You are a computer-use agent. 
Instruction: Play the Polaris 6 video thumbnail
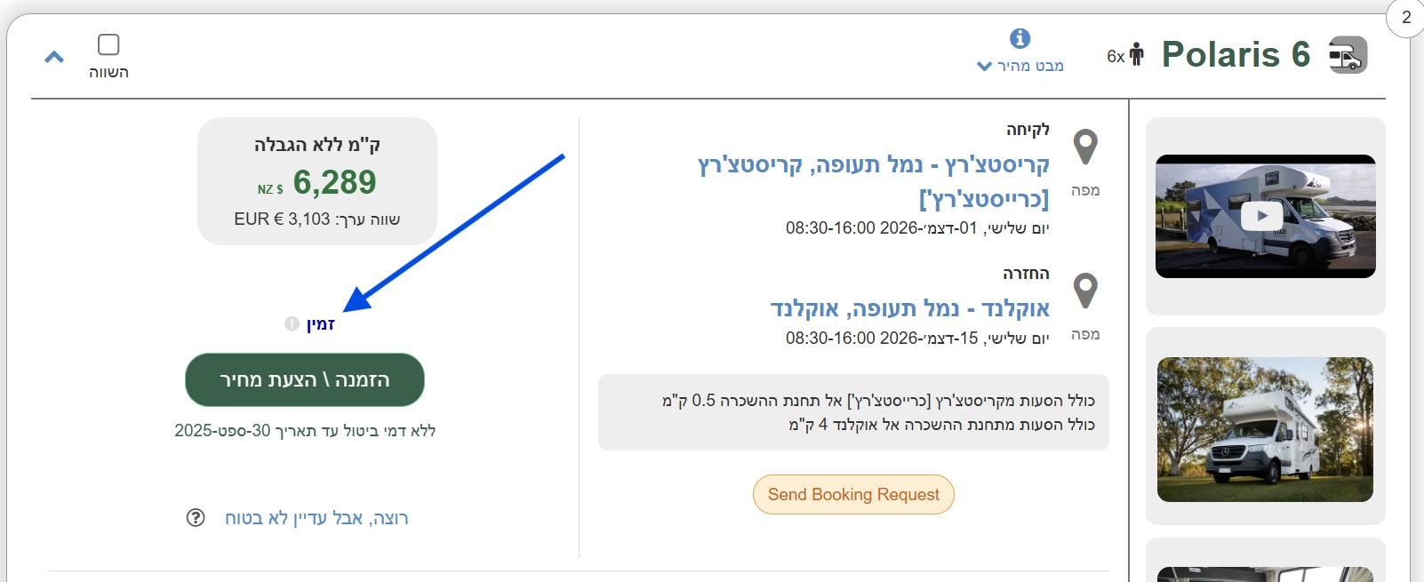pos(1264,216)
